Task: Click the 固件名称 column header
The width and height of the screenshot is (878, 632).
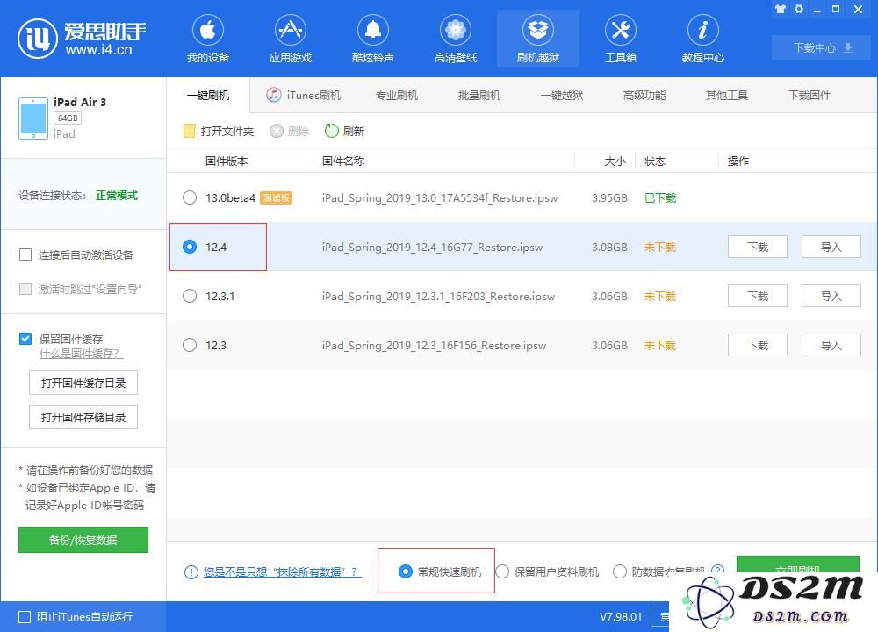Action: (x=343, y=162)
